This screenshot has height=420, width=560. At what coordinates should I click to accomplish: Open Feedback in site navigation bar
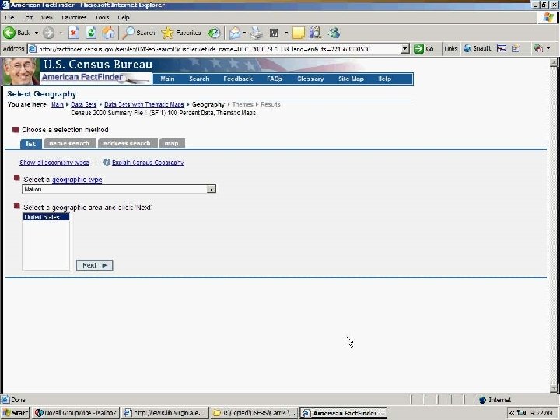[x=238, y=79]
